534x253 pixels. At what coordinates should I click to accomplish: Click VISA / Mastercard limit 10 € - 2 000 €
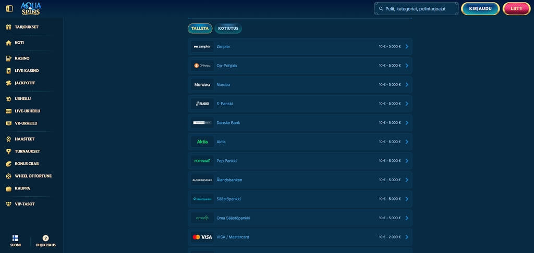pos(390,237)
